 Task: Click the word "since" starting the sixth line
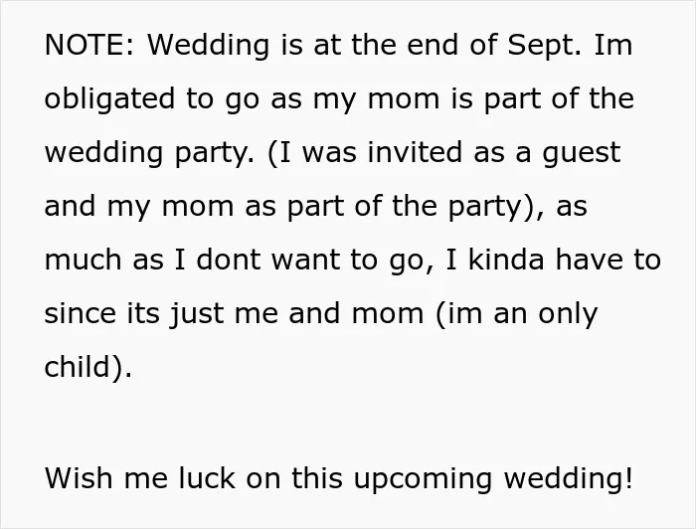click(x=81, y=313)
